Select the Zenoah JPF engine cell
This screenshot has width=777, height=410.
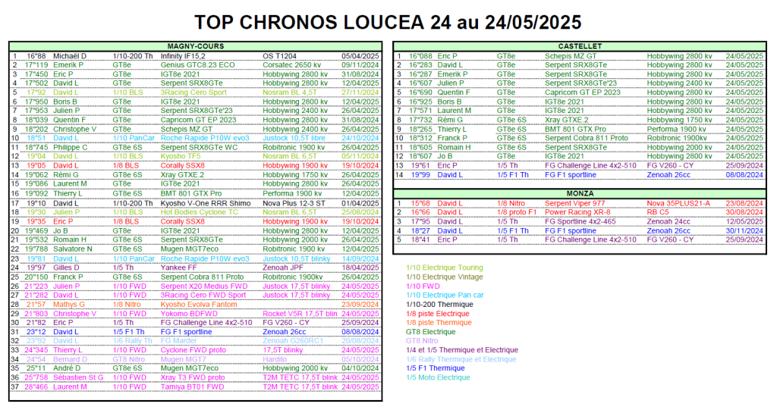[282, 268]
